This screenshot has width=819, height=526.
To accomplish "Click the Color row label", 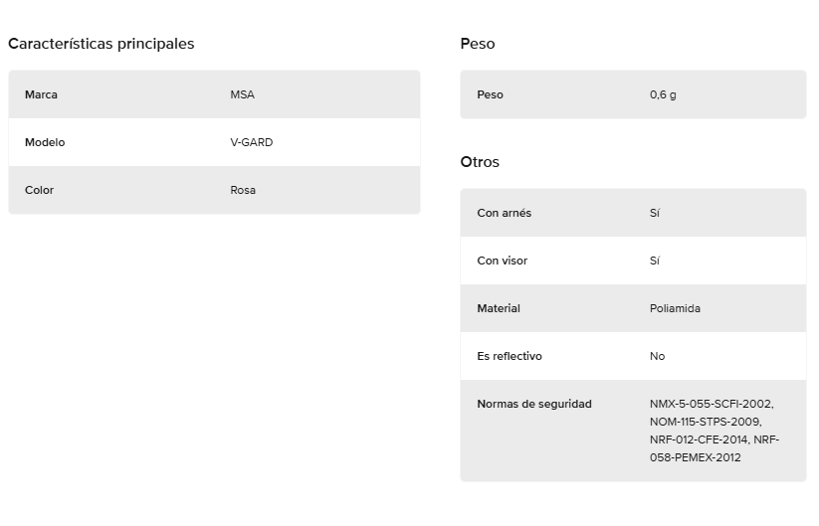I will pos(39,190).
